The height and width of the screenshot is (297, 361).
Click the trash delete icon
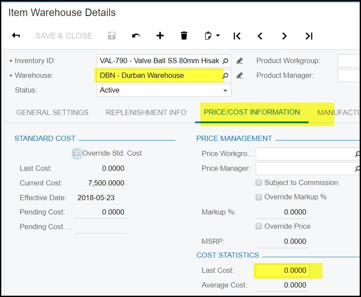point(184,36)
